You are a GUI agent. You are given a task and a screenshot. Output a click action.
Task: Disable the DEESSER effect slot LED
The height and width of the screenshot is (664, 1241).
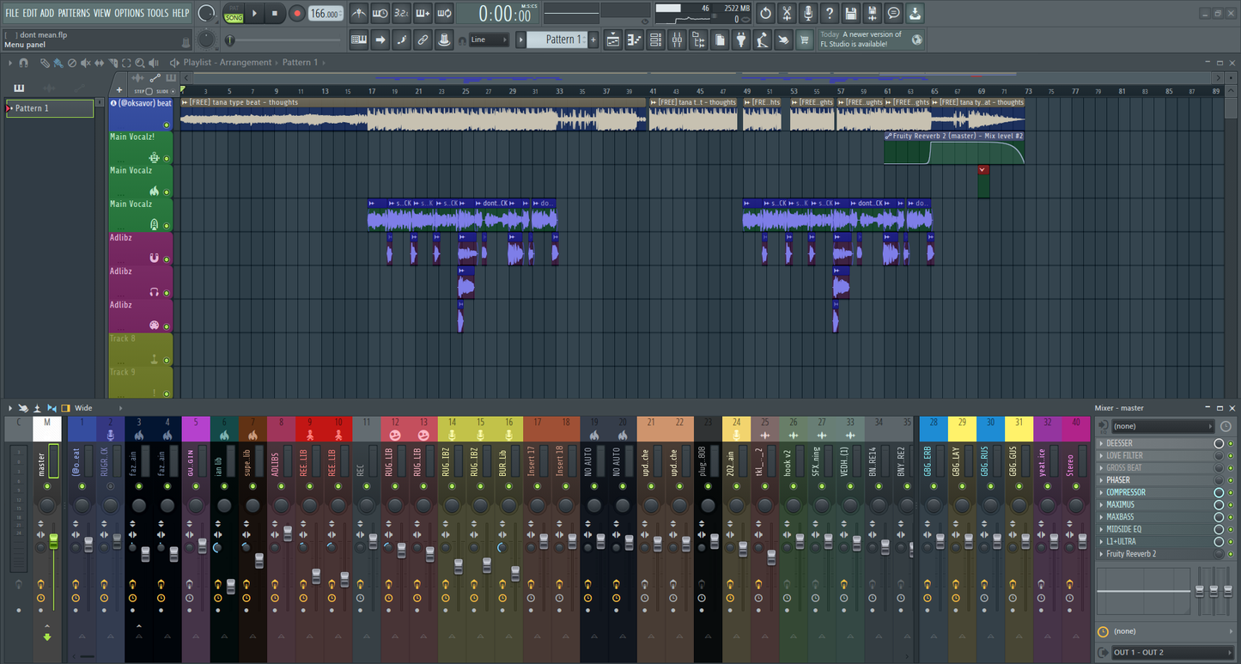pos(1231,443)
